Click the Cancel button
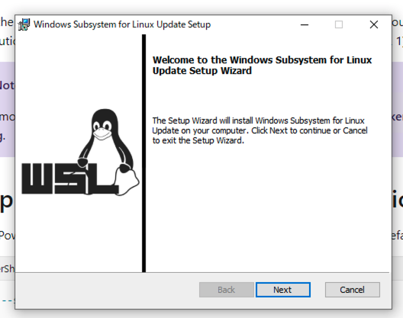Image resolution: width=403 pixels, height=318 pixels. click(353, 290)
